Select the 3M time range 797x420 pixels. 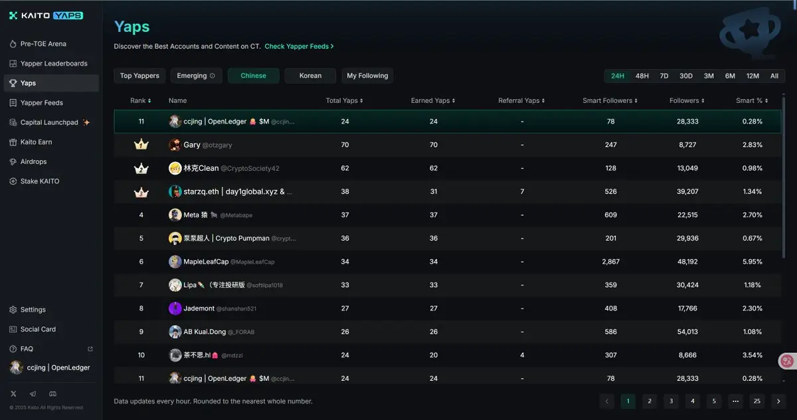709,76
